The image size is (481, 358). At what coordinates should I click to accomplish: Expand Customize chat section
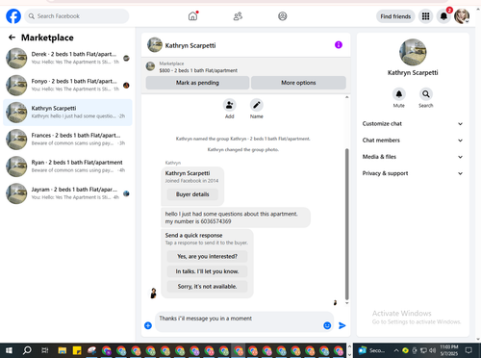[413, 124]
